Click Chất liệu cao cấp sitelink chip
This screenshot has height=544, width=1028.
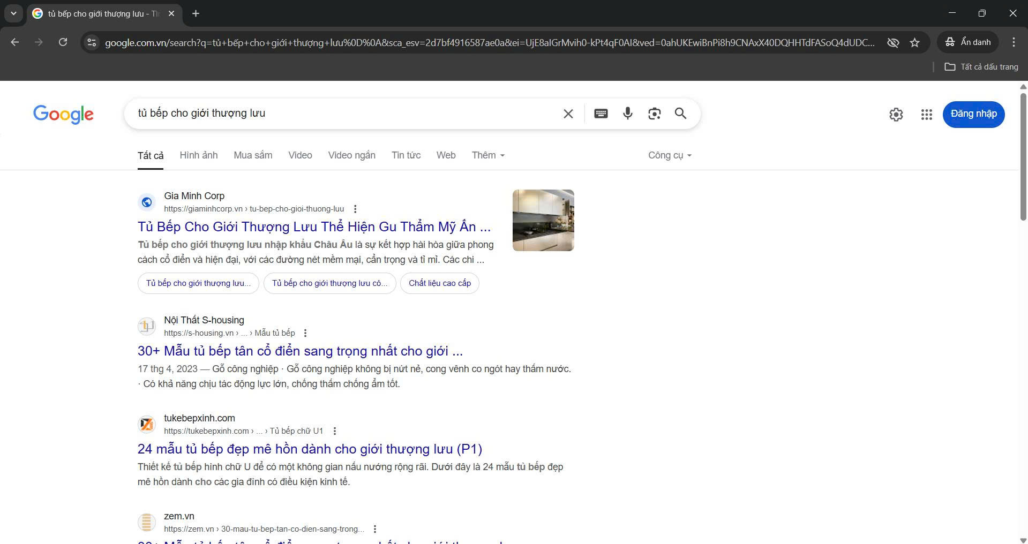440,283
